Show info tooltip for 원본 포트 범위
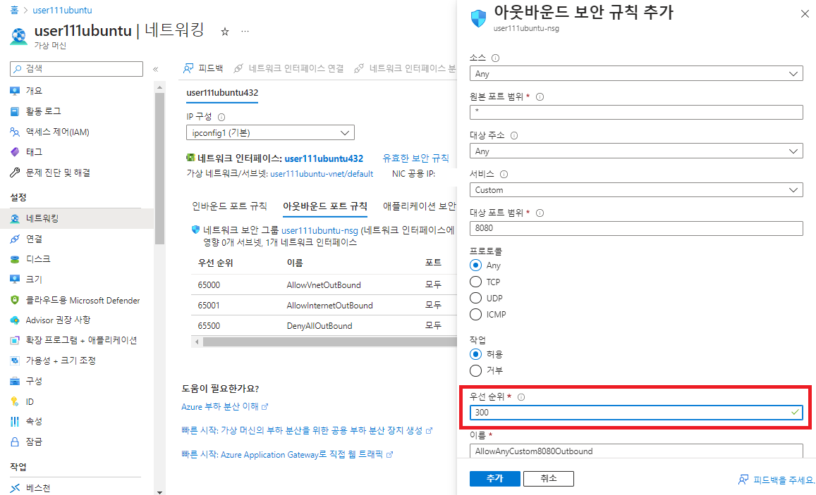This screenshot has width=816, height=495. [540, 96]
